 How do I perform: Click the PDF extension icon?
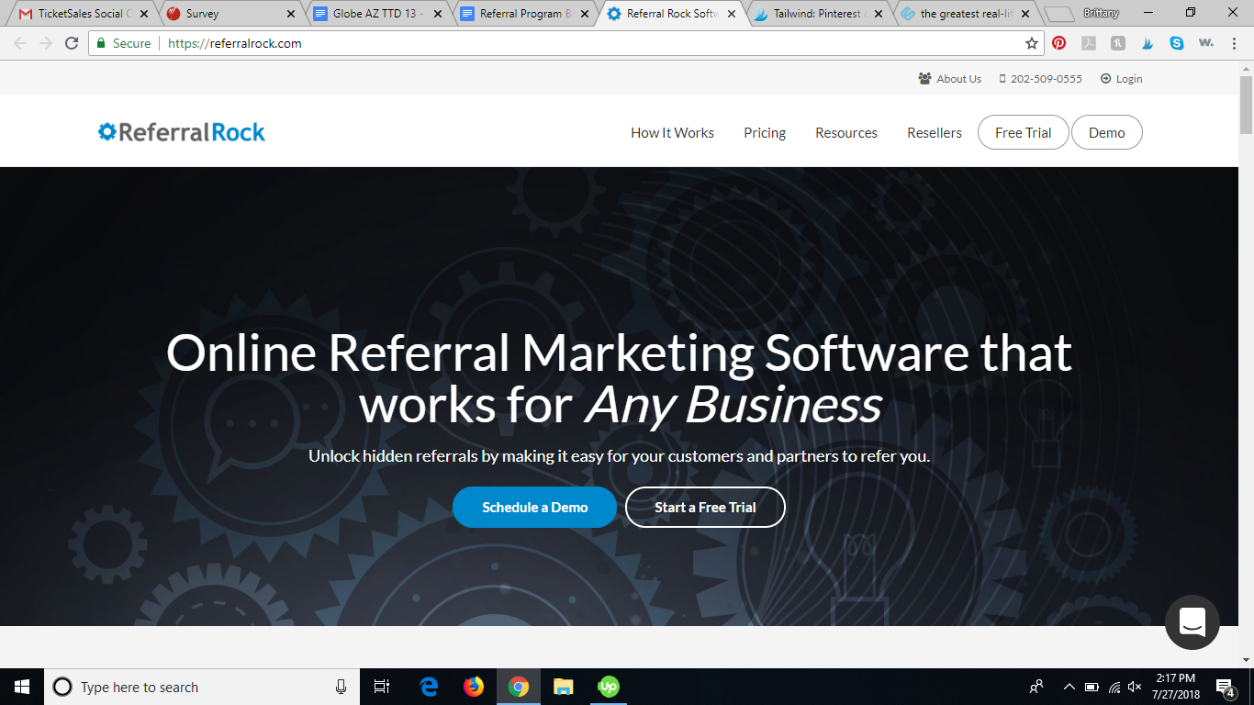[1089, 43]
